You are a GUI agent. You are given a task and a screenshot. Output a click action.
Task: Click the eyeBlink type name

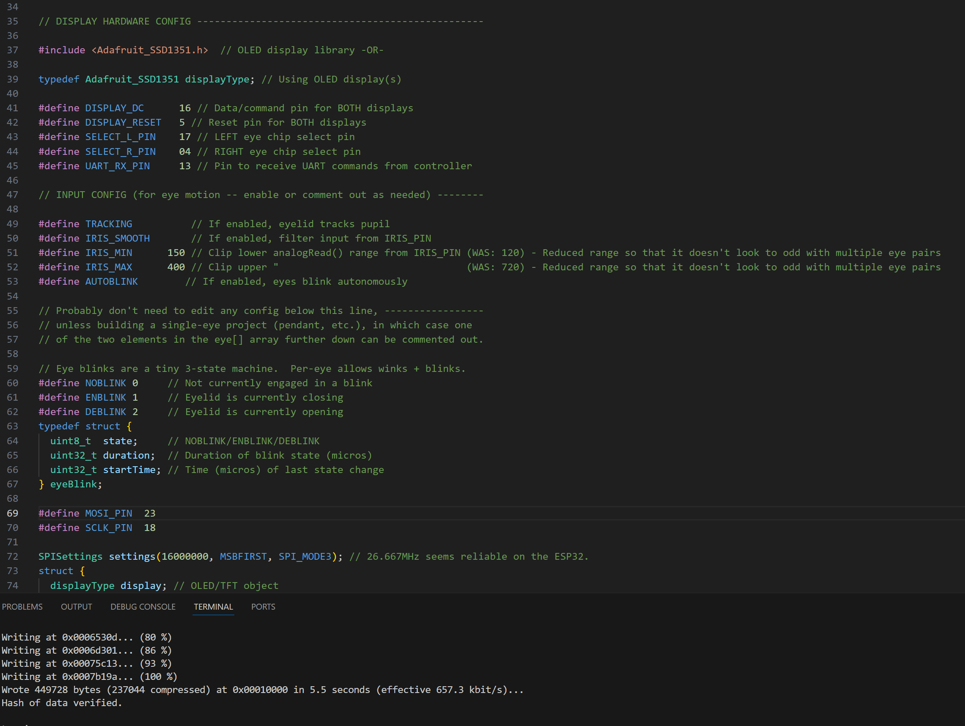[73, 484]
